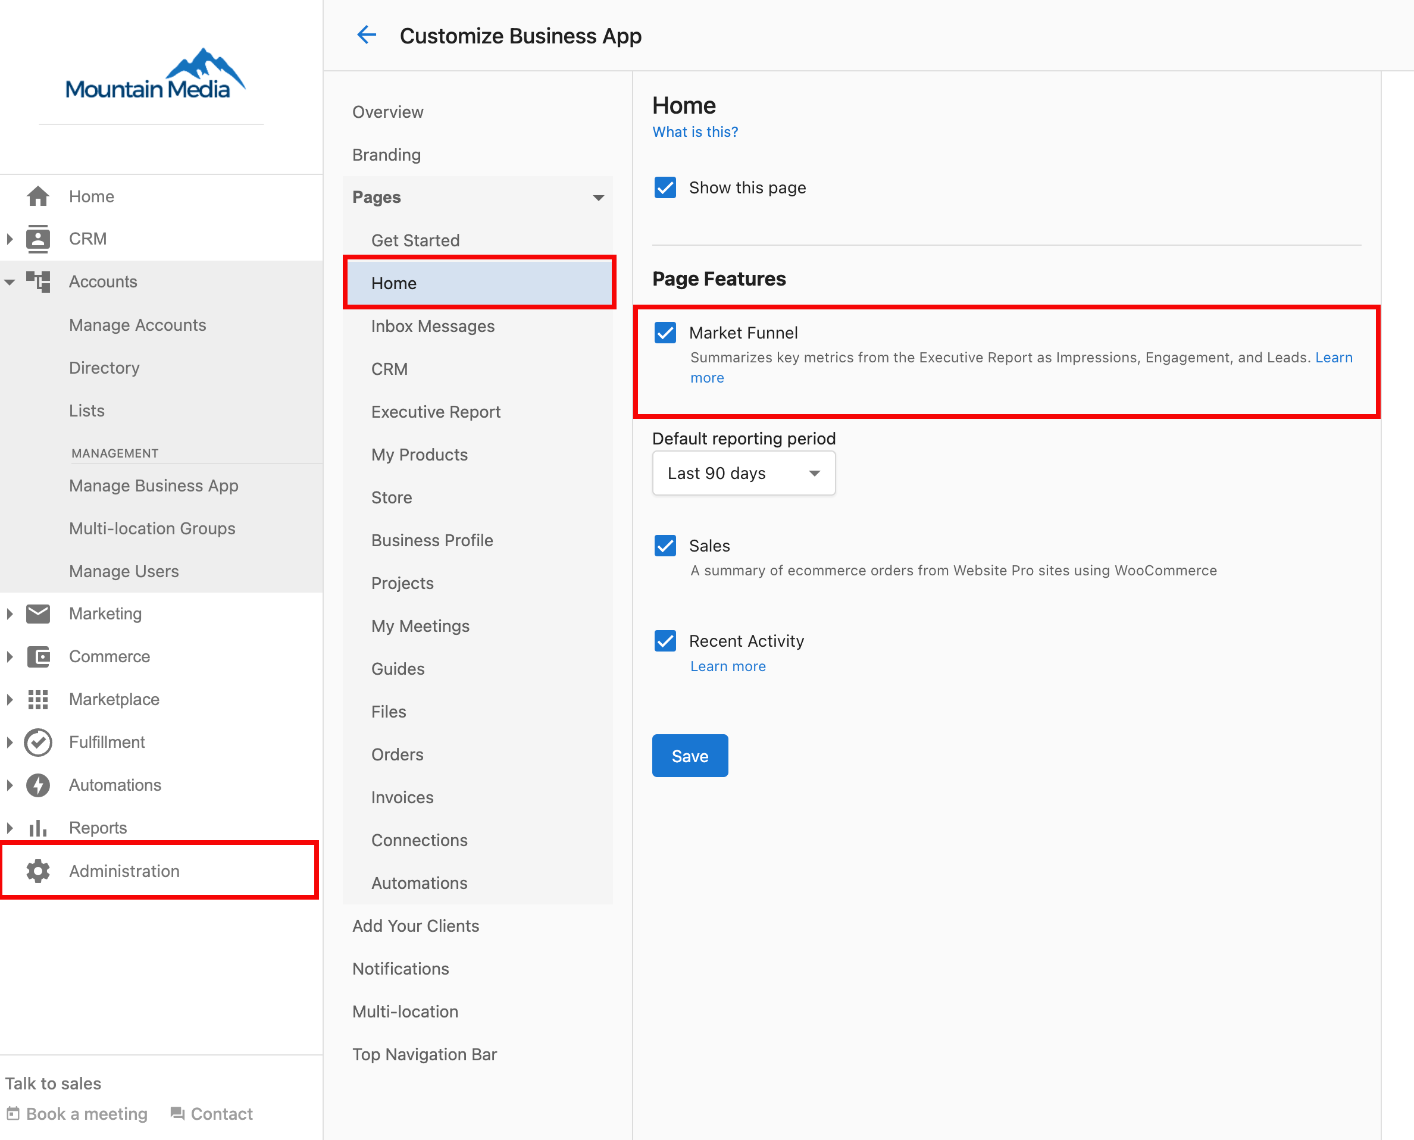The width and height of the screenshot is (1414, 1140).
Task: Select the Home page under Pages
Action: pyautogui.click(x=479, y=283)
